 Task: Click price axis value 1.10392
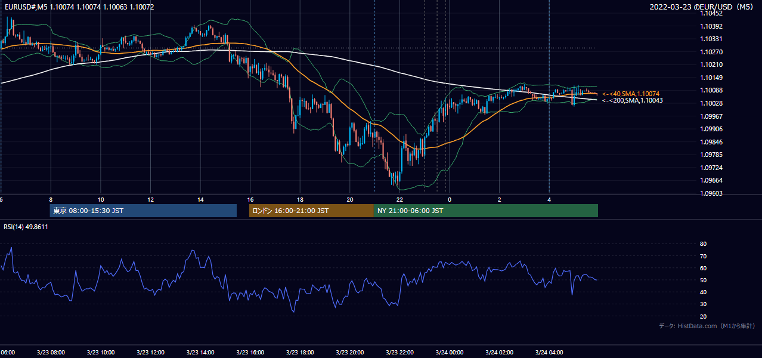coord(711,26)
